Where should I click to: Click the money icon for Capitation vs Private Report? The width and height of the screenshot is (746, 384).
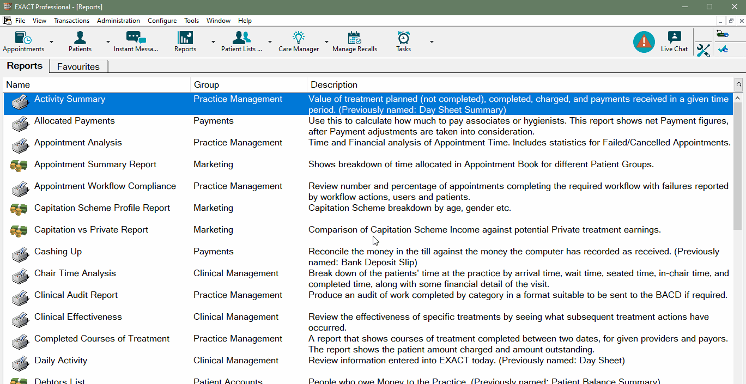tap(19, 230)
